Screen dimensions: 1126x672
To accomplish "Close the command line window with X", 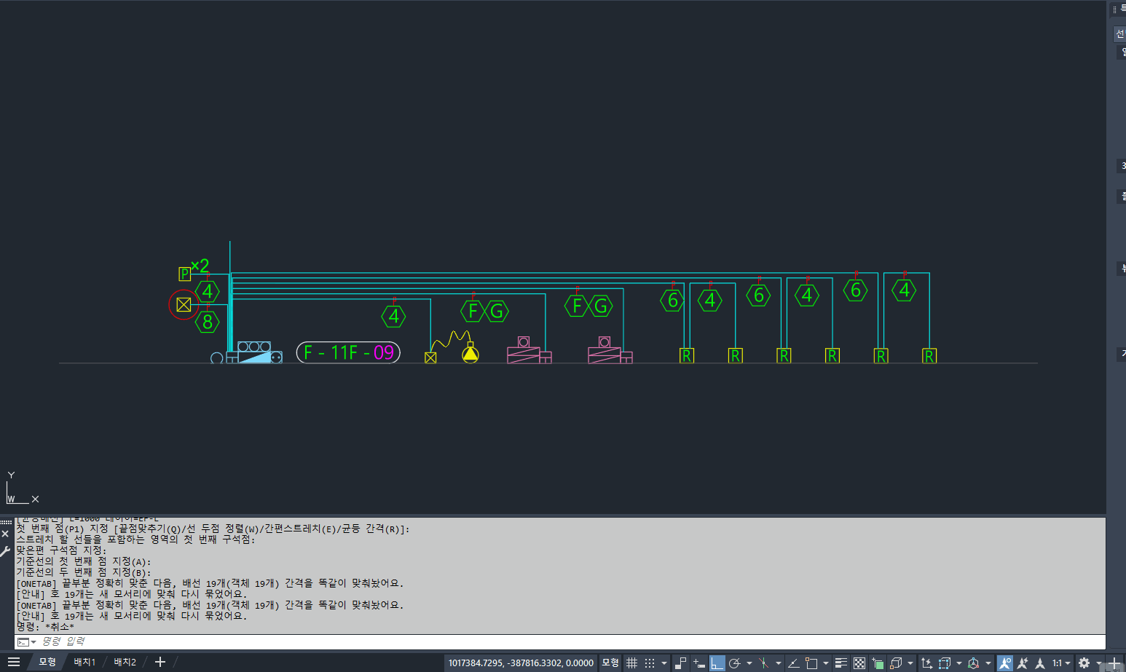I will 6,534.
